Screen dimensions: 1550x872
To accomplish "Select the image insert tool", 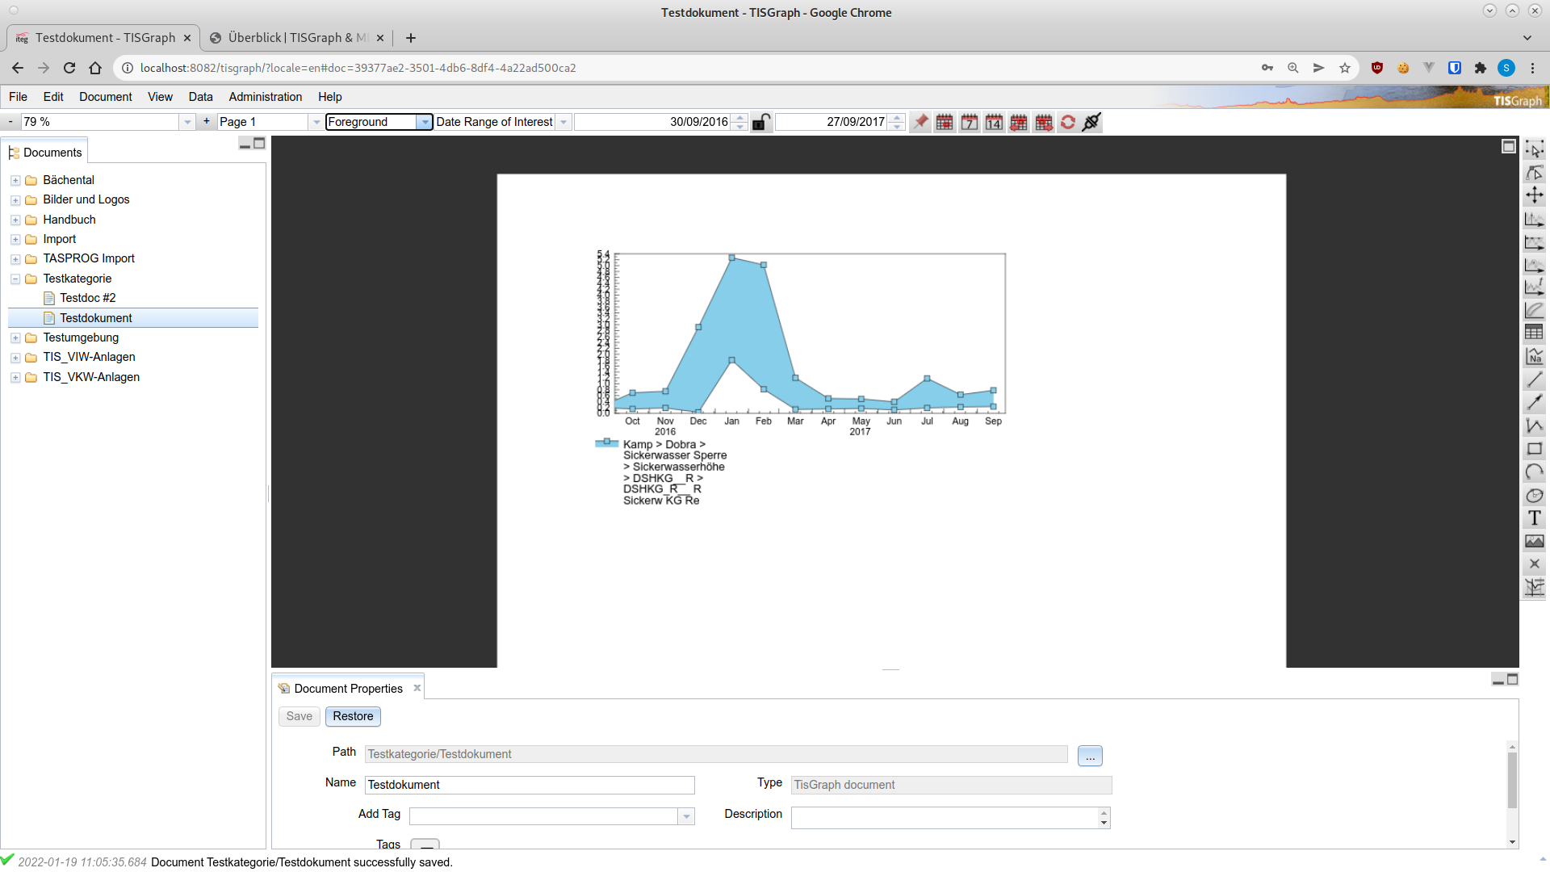I will tap(1534, 541).
